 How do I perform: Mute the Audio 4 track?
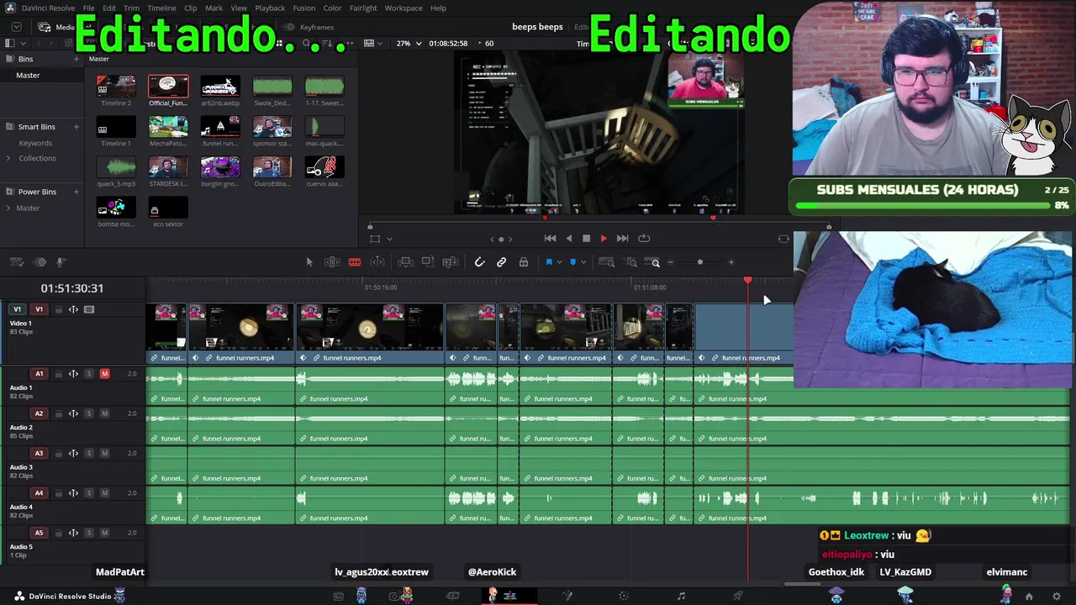point(105,493)
